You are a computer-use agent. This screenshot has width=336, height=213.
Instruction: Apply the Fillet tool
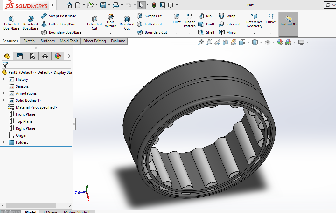(x=177, y=19)
